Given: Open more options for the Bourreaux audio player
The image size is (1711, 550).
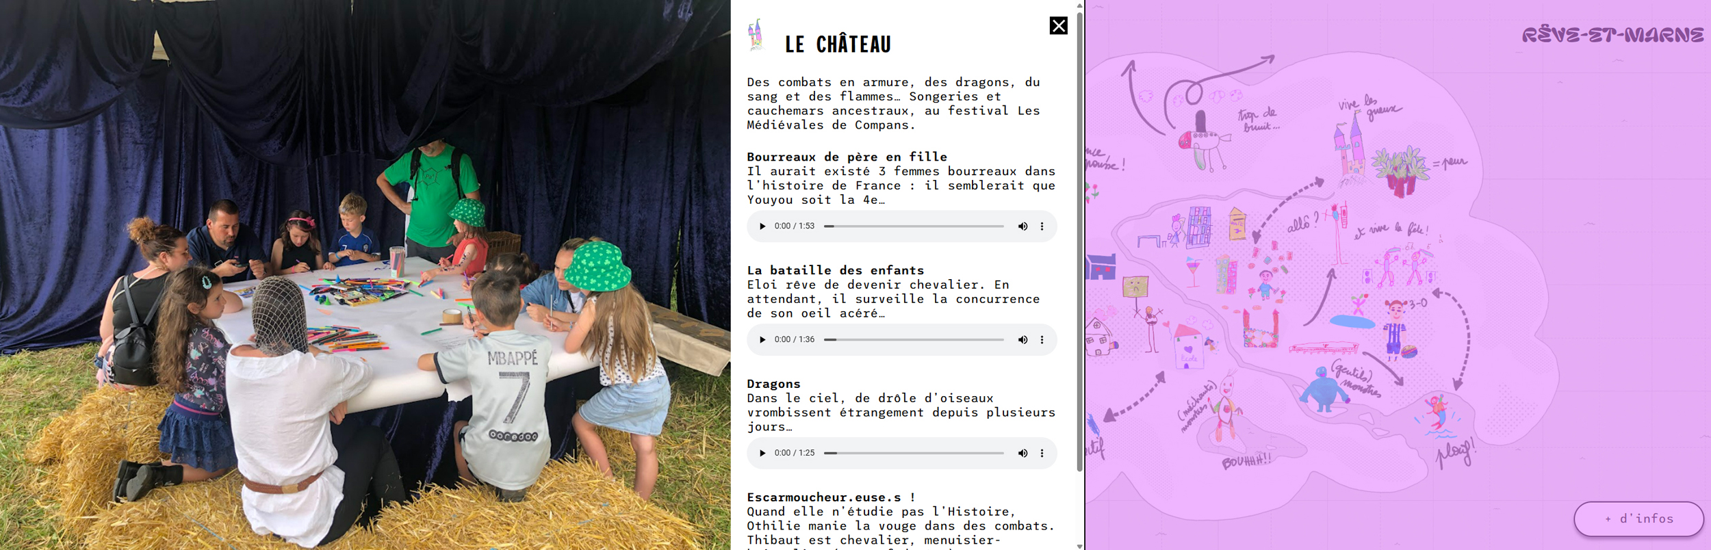Looking at the screenshot, I should coord(1042,226).
